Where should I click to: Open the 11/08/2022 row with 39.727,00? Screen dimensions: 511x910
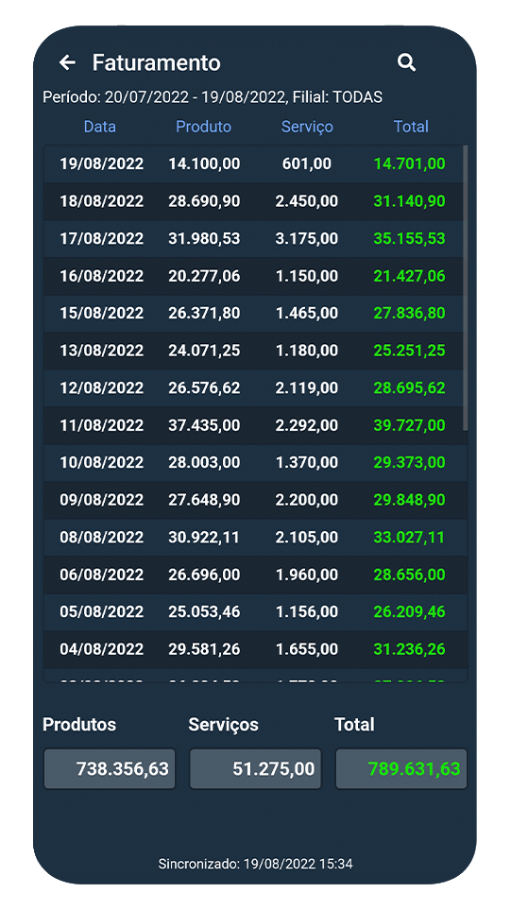coord(253,425)
